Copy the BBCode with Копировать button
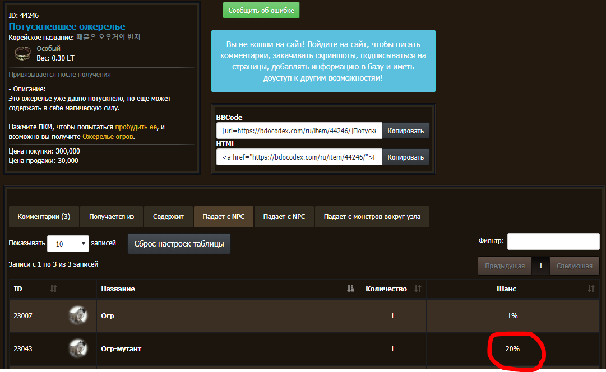 point(405,131)
